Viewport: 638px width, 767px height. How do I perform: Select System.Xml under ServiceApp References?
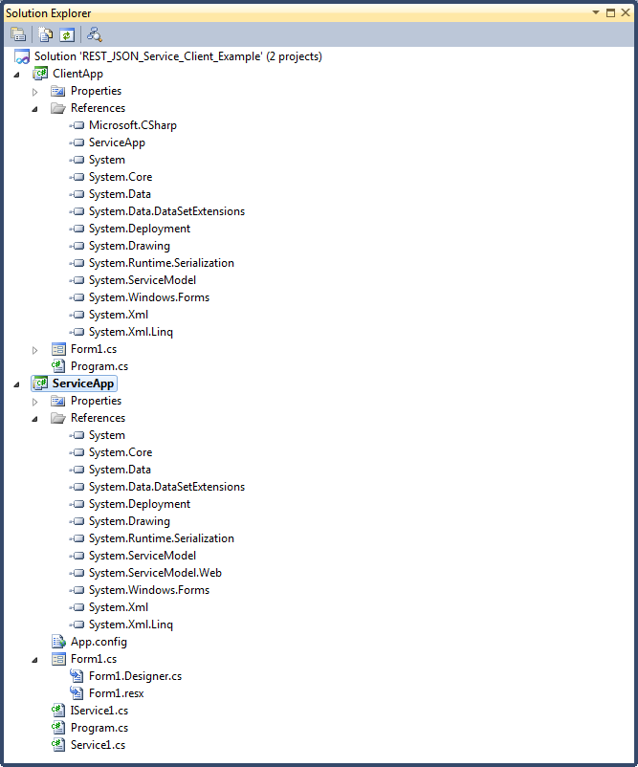pos(119,607)
